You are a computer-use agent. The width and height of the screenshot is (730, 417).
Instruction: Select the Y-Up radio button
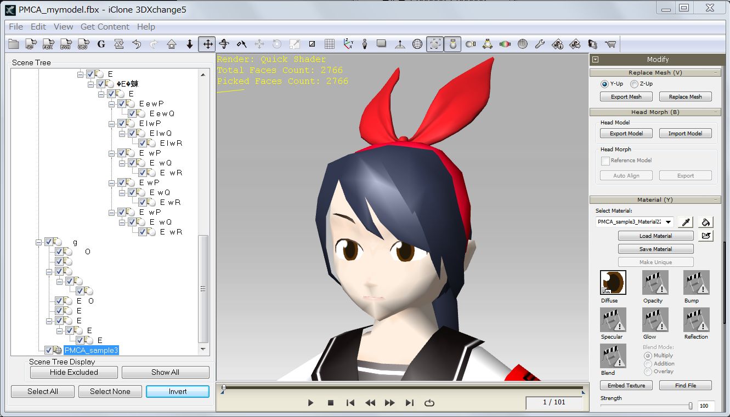coord(604,84)
